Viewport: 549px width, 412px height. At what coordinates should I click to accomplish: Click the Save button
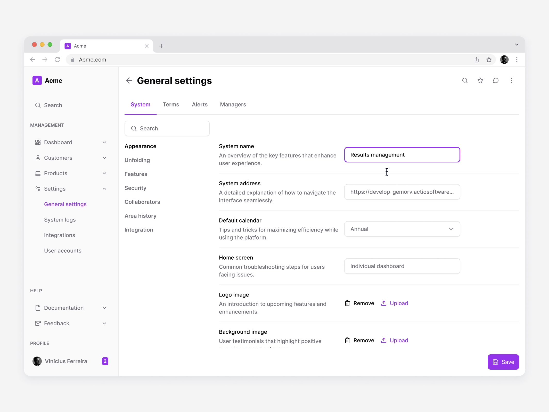(x=503, y=362)
